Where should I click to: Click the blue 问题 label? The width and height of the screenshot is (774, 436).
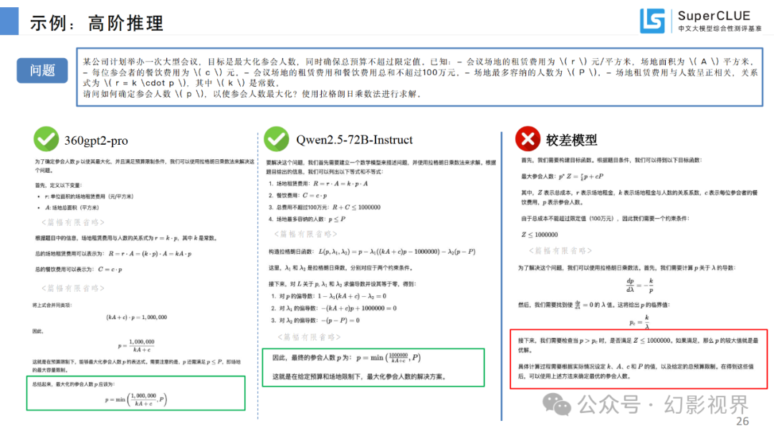[42, 70]
